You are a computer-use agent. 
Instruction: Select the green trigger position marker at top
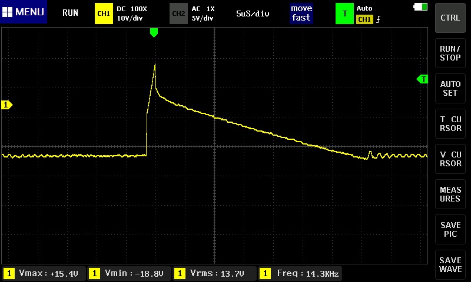tap(154, 33)
